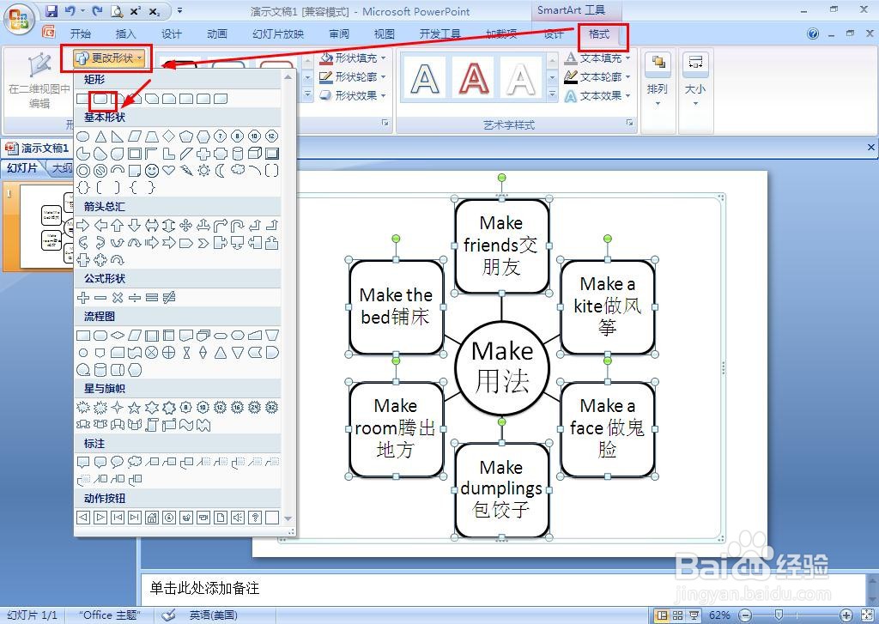Select the Make dumplings 包饺子 shape
The width and height of the screenshot is (879, 624).
501,489
